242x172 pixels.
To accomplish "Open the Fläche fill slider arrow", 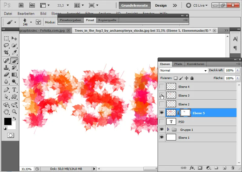I will [x=238, y=78].
